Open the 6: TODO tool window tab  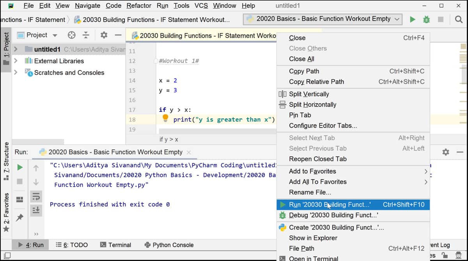[72, 245]
